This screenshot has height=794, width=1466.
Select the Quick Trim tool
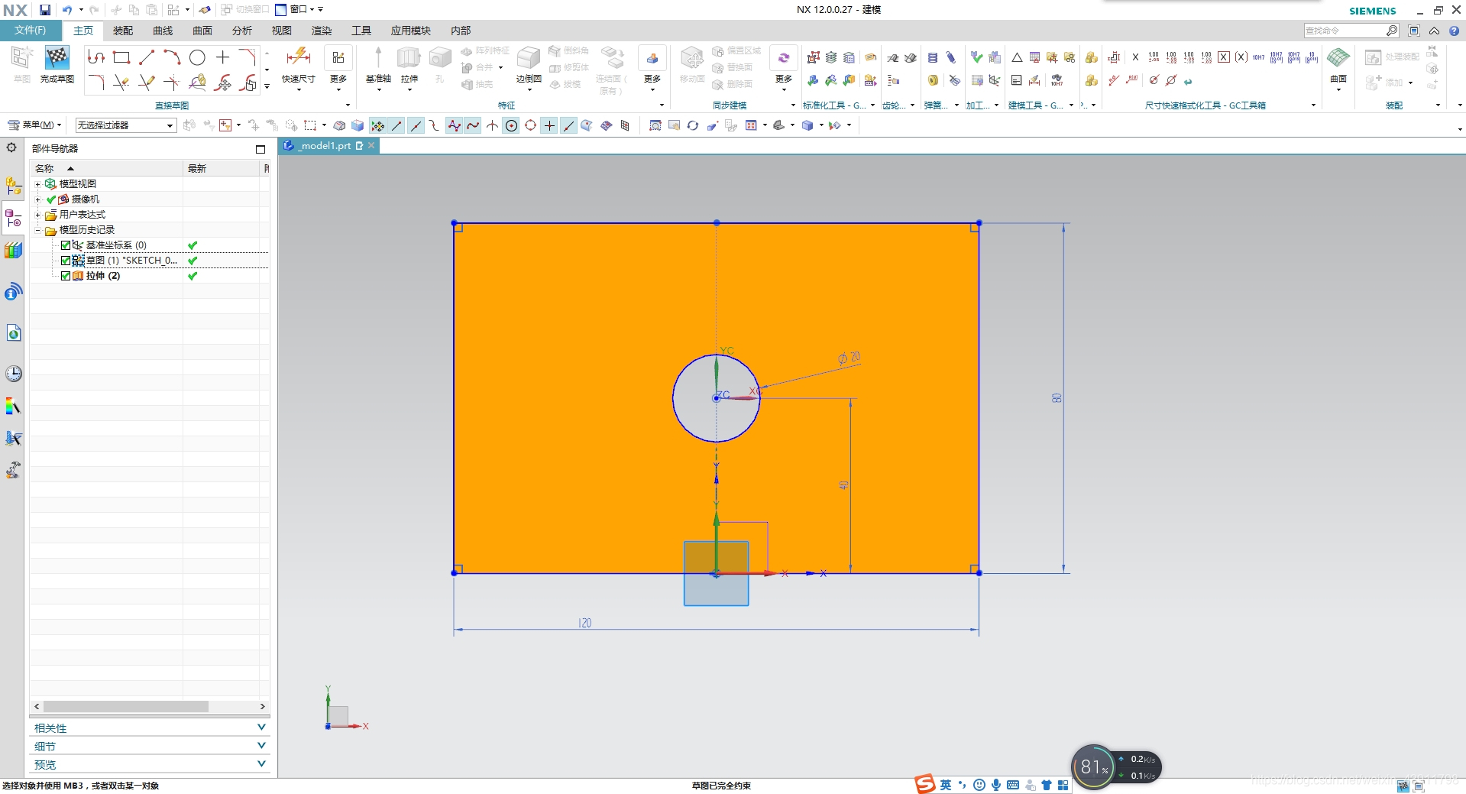pos(121,83)
